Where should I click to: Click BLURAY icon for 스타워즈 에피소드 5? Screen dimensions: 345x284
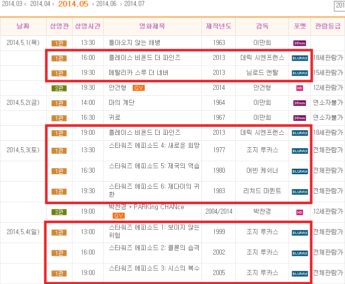pos(299,171)
